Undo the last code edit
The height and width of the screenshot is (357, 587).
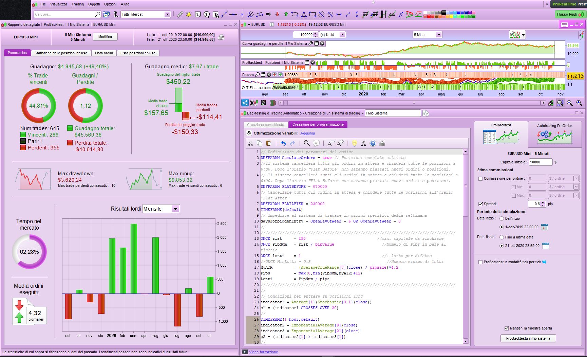click(x=283, y=143)
